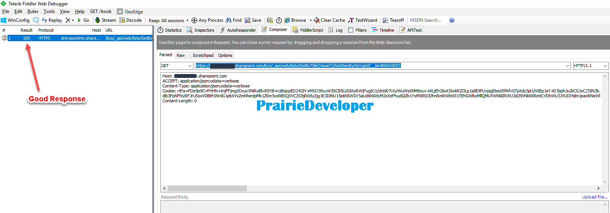Toggle the Filters tab checkbox
The width and height of the screenshot is (610, 213).
pos(350,30)
